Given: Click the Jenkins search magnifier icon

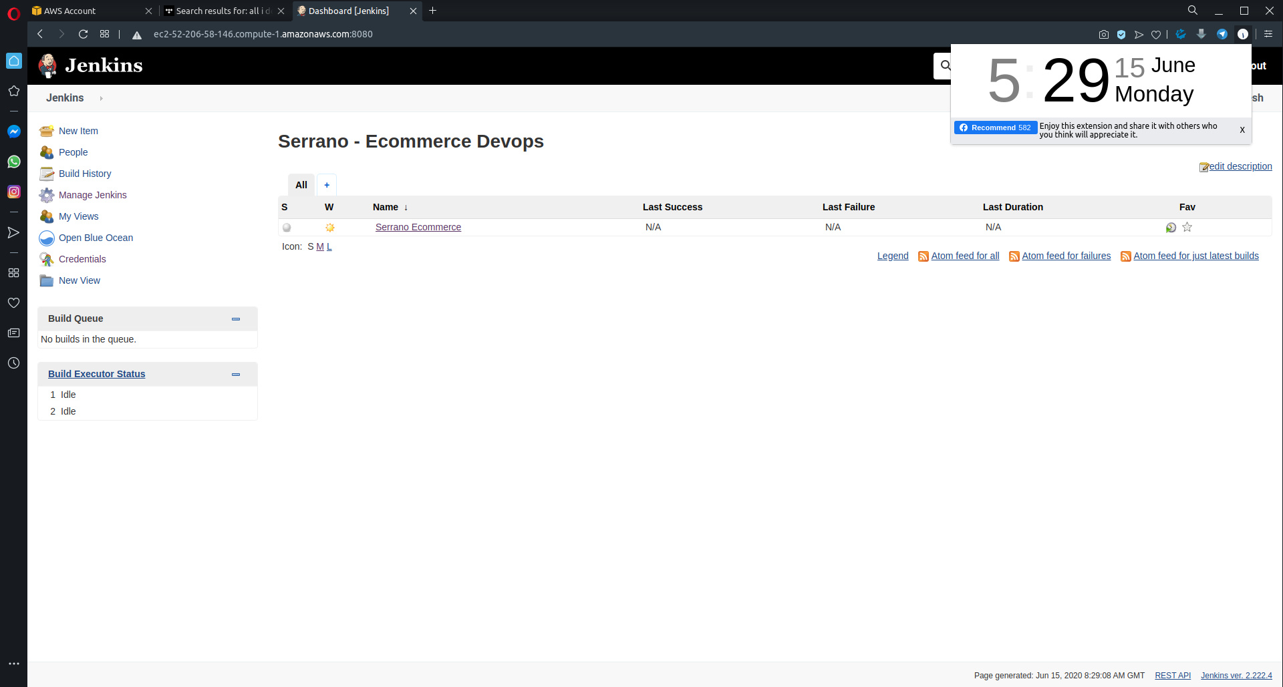Looking at the screenshot, I should coord(945,65).
